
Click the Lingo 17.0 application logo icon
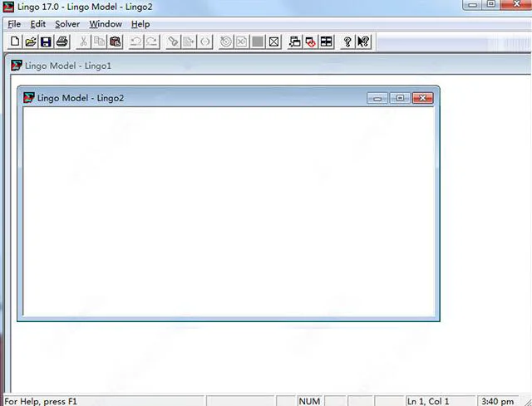pos(8,7)
